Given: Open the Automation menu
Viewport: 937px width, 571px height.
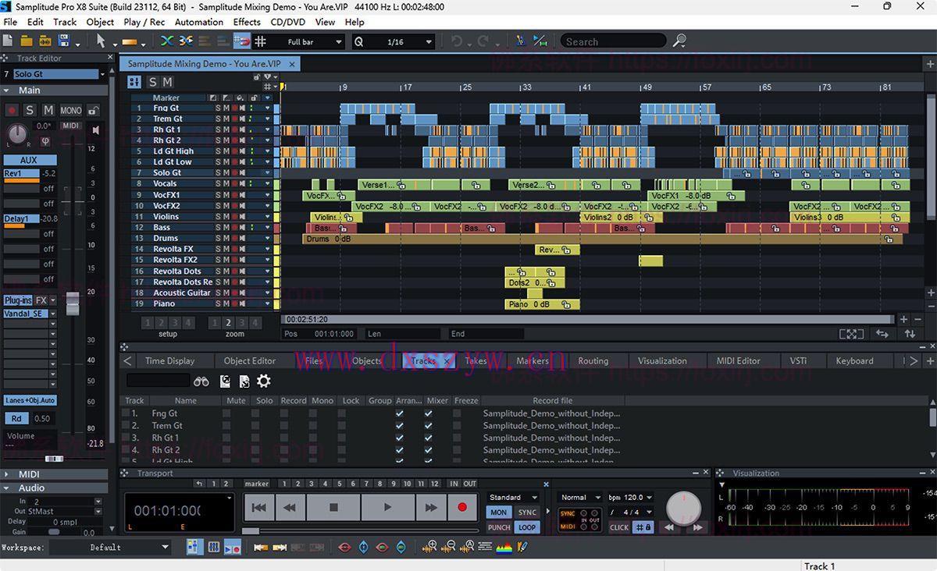Looking at the screenshot, I should (199, 22).
